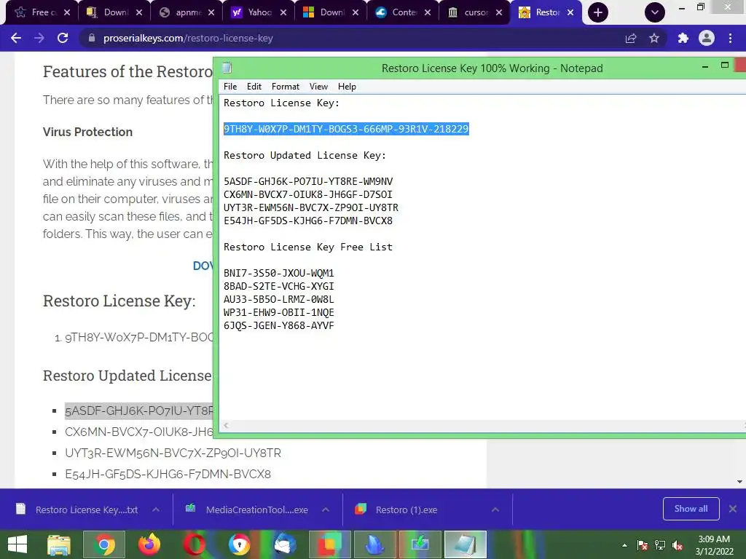Click the 5ASDF-GHJ6K key line in Notepad
746x559 pixels.
click(x=308, y=181)
